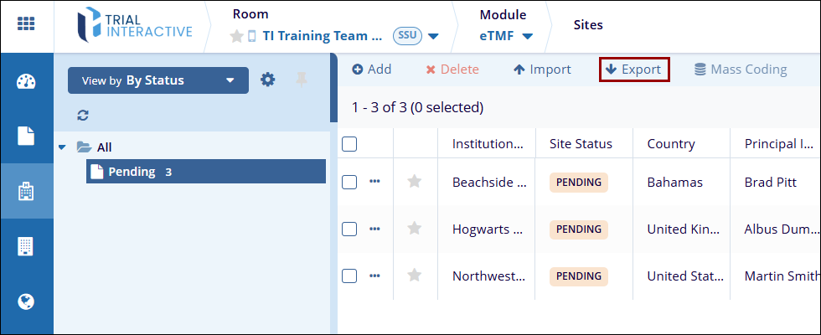Expand the eTMF module dropdown
The width and height of the screenshot is (821, 335).
point(507,36)
